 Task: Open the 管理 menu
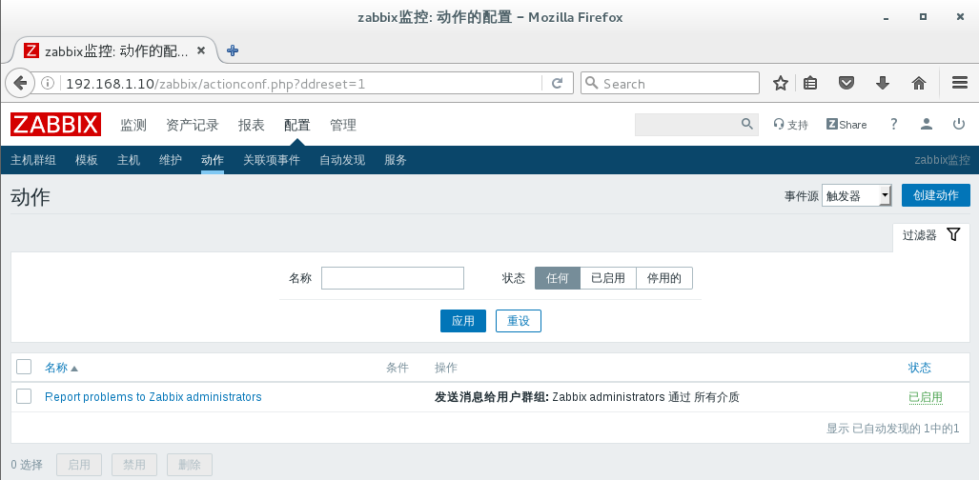tap(343, 125)
